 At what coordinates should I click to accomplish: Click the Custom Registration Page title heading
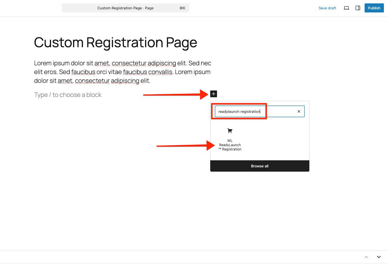[115, 42]
